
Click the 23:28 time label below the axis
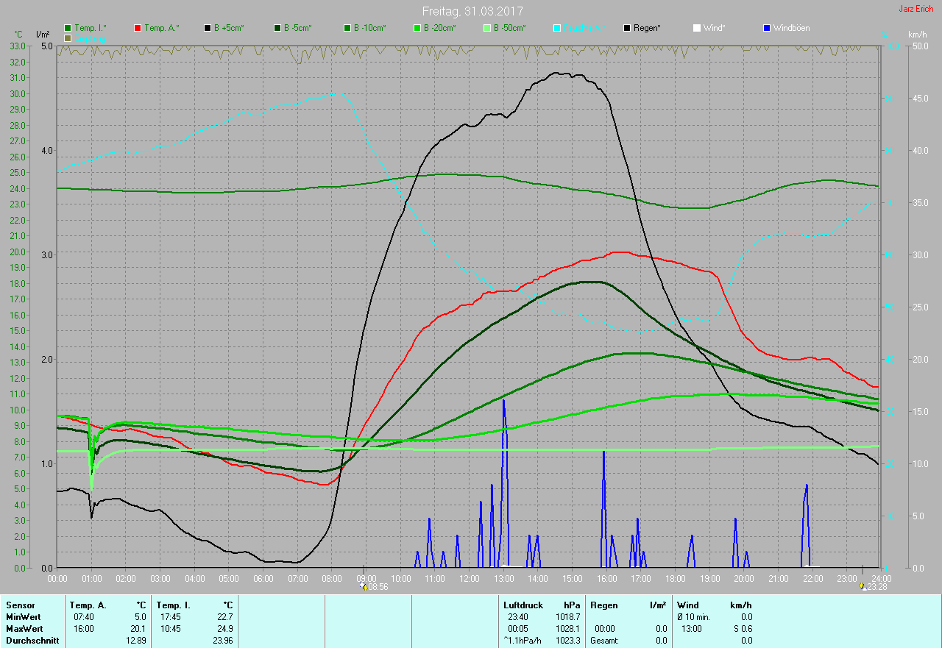coord(877,587)
